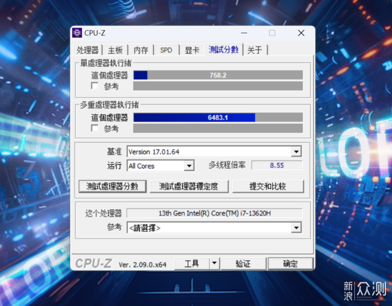Select the SPD tab
Image resolution: width=392 pixels, height=306 pixels.
166,50
